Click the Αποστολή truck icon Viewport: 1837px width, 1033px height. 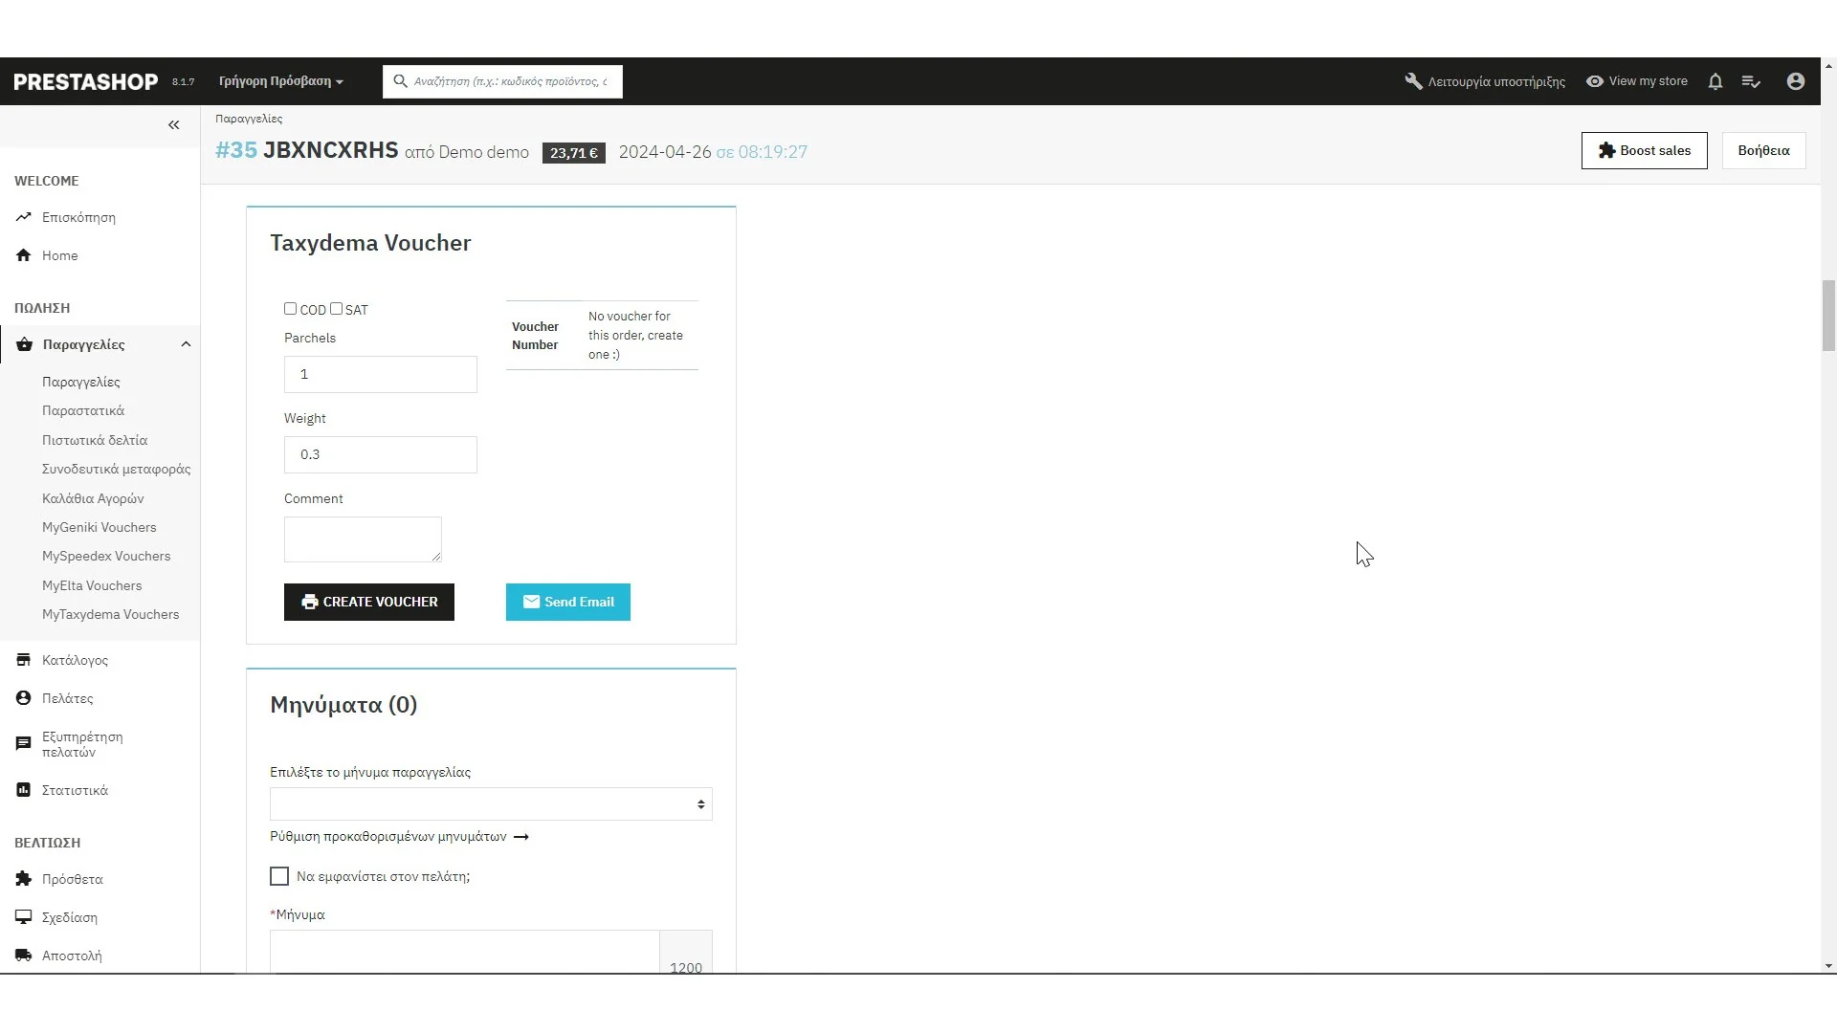tap(24, 956)
